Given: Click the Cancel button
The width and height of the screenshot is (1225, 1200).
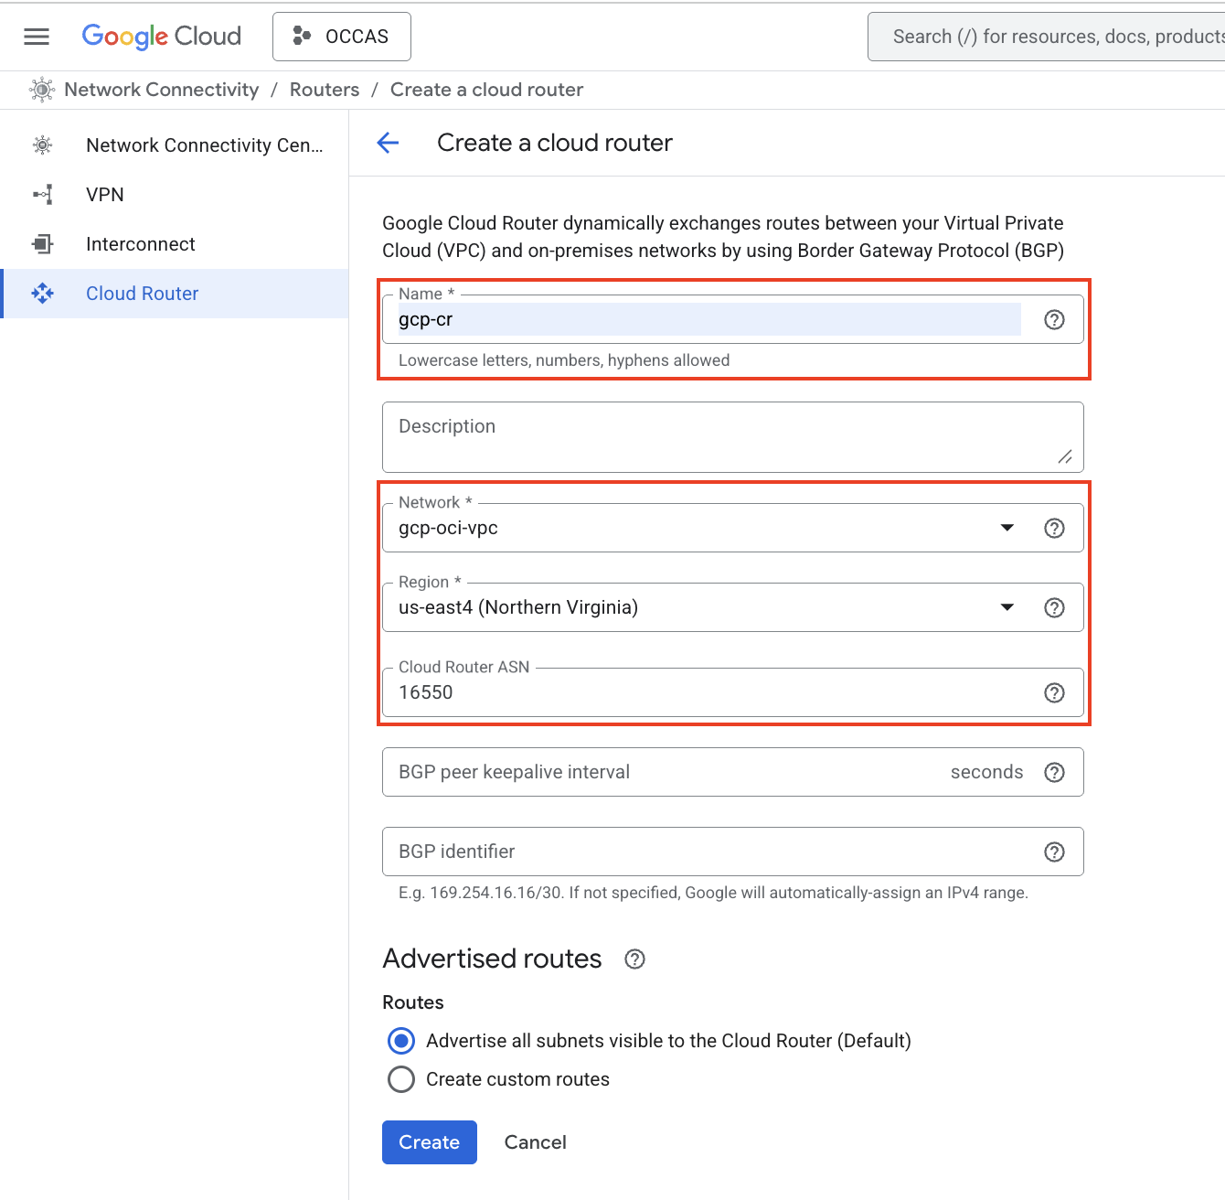Looking at the screenshot, I should coord(535,1142).
